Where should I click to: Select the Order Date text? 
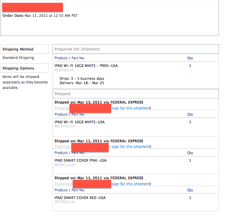click(x=40, y=16)
